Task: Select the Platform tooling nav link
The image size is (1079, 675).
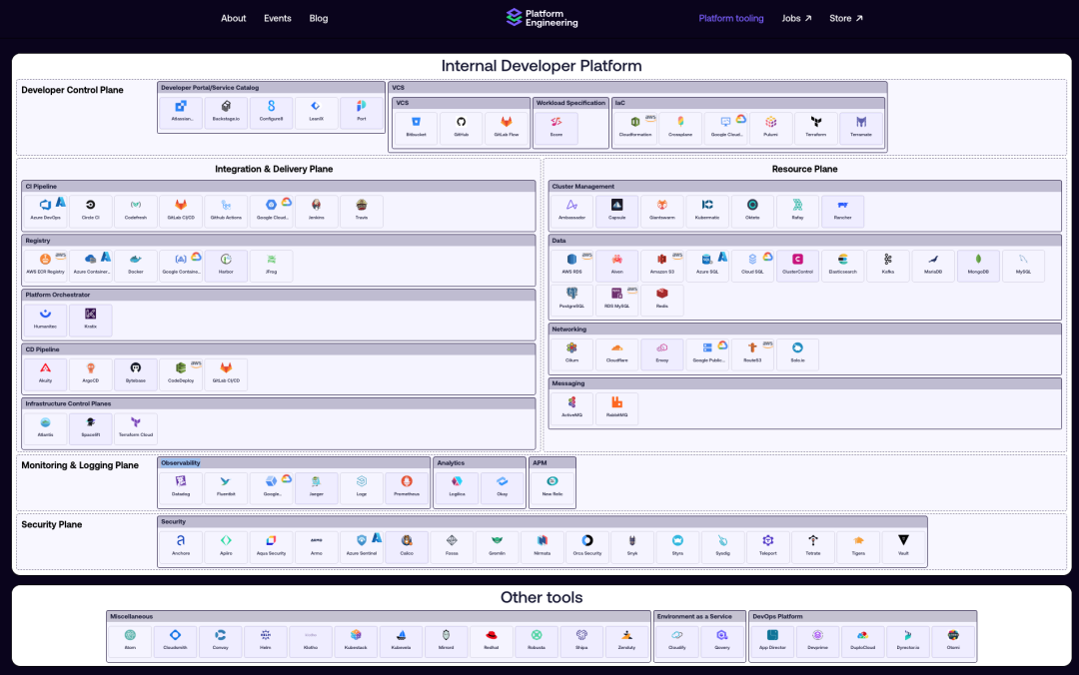Action: coord(730,19)
